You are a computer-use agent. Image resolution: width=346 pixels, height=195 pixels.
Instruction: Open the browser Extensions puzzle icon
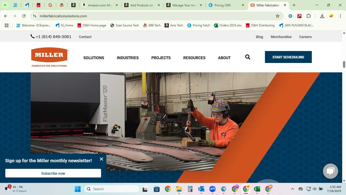coord(309,16)
